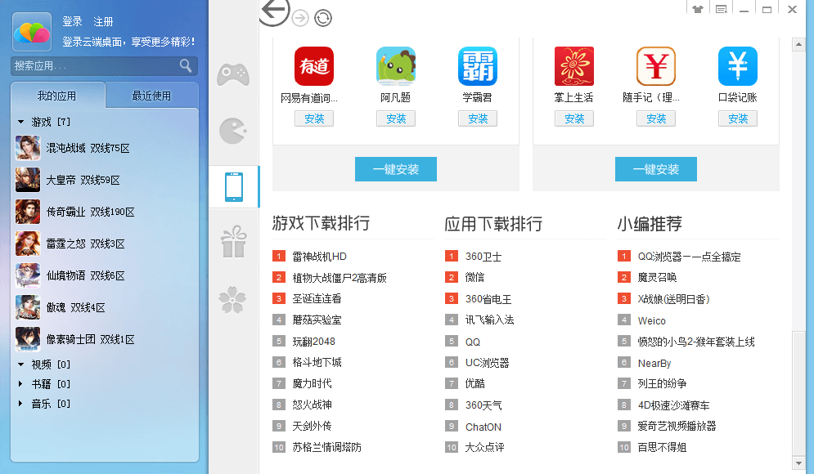Click the 登录 link

click(x=72, y=21)
